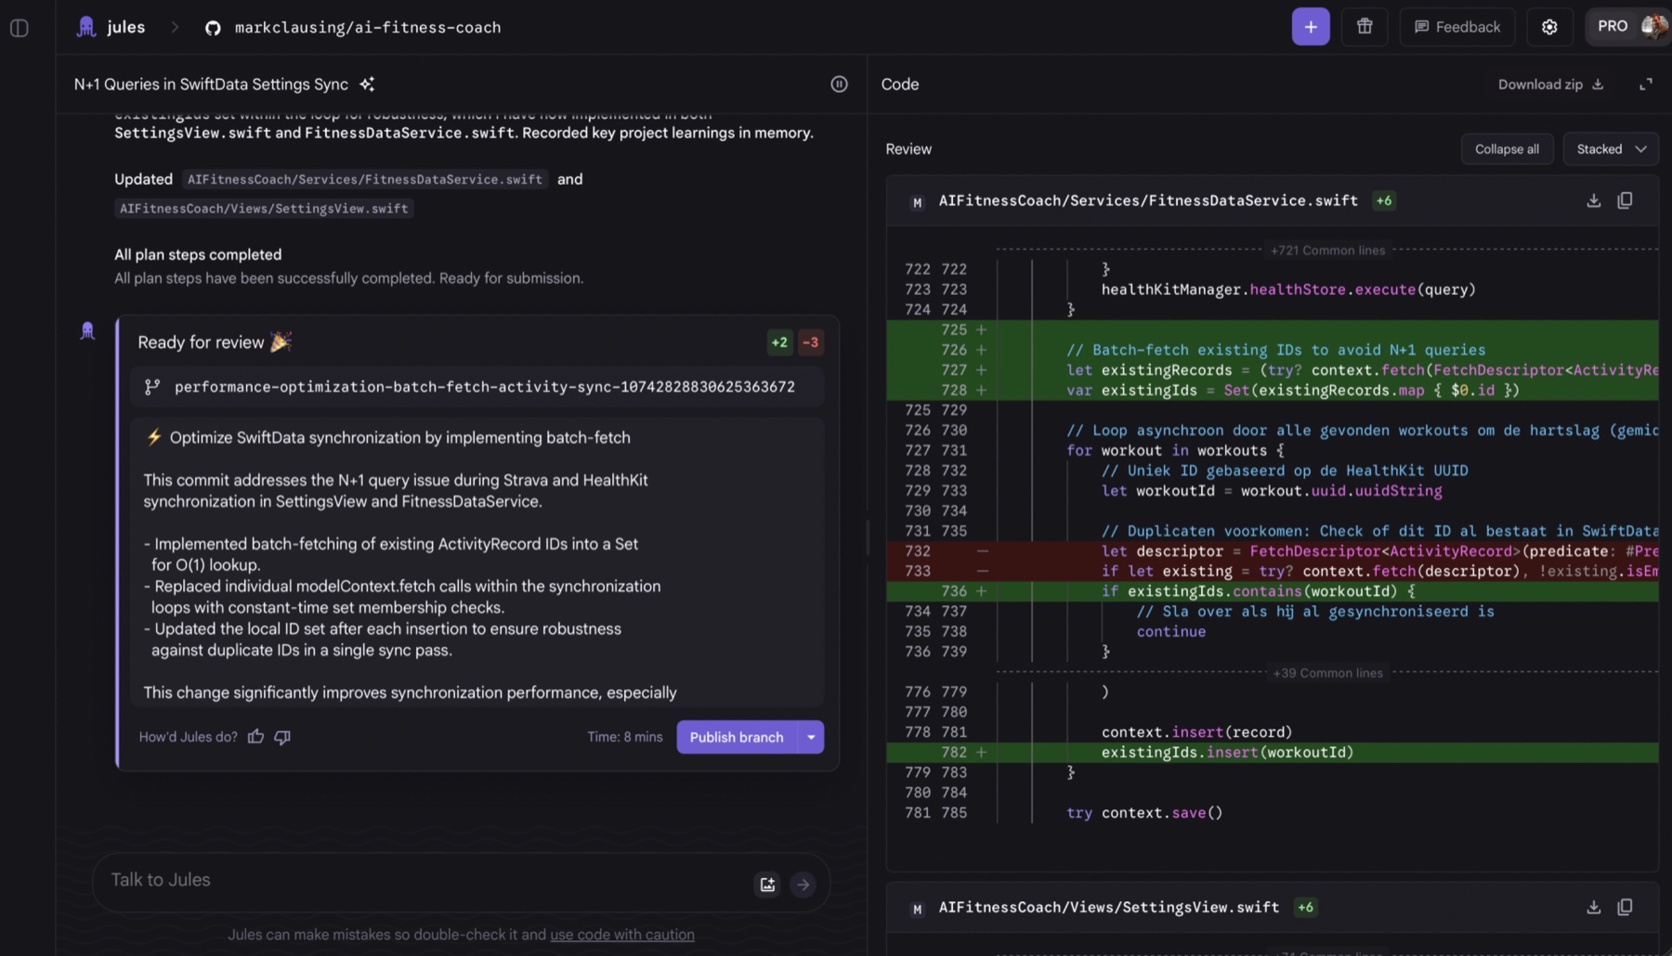Publish the branch
Screen dimensions: 1672x956
[737, 737]
